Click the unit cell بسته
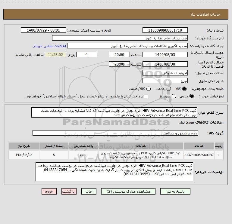Screen dimensions: 232x224 83,155
